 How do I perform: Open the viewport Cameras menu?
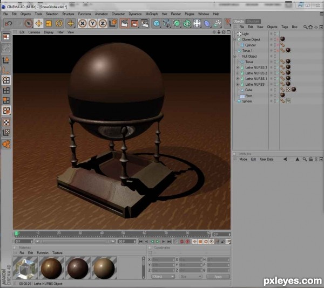click(34, 32)
